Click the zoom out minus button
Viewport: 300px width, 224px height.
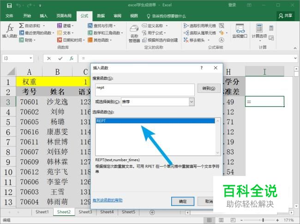[x=241, y=220]
